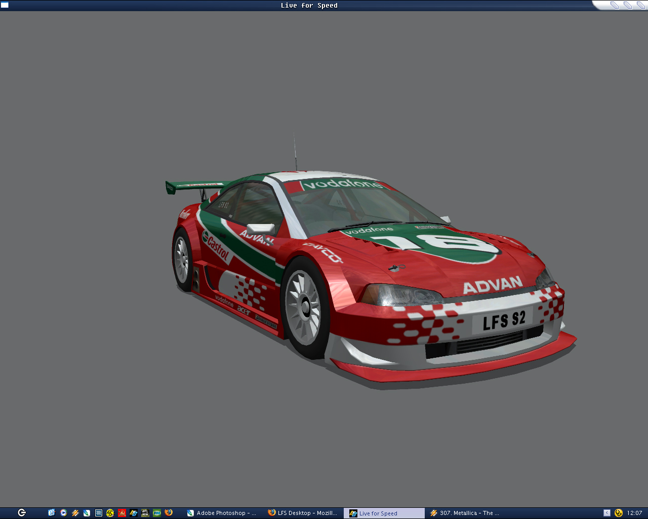Open the text document quick launch icon
The image size is (648, 519).
(x=98, y=513)
